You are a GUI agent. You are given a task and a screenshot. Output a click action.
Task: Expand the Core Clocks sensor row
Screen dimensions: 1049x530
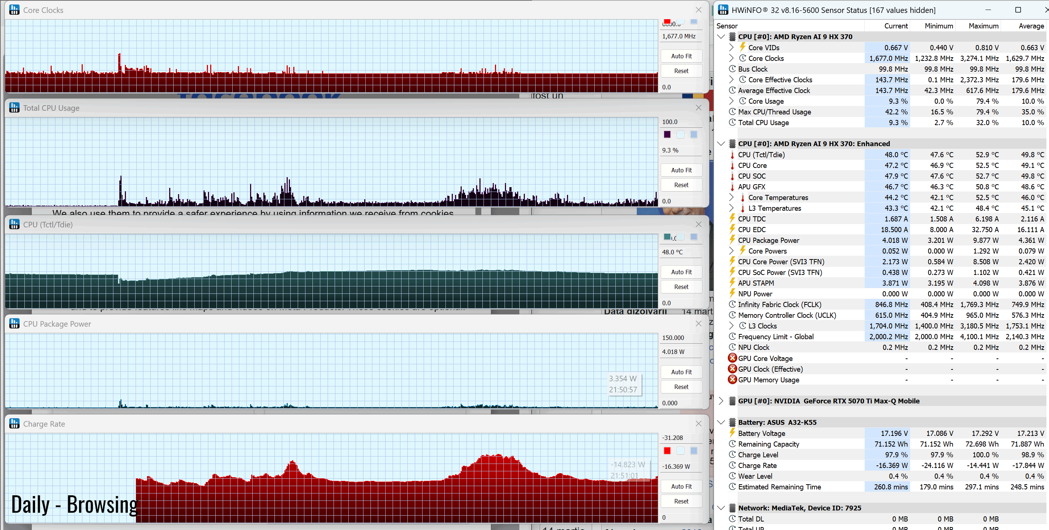point(731,58)
